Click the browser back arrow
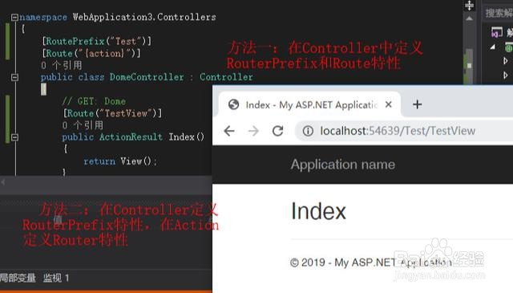The height and width of the screenshot is (293, 513). [x=229, y=131]
